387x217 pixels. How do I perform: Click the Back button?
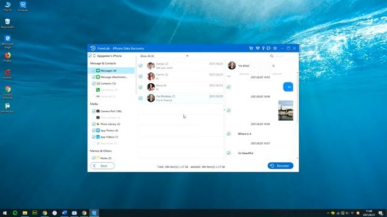coord(102,166)
